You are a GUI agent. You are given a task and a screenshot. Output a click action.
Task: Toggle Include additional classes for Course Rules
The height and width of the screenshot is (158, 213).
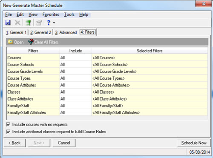click(8, 132)
